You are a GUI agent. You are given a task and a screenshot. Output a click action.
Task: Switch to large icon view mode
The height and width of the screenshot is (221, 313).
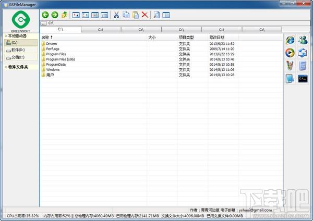pos(76,15)
